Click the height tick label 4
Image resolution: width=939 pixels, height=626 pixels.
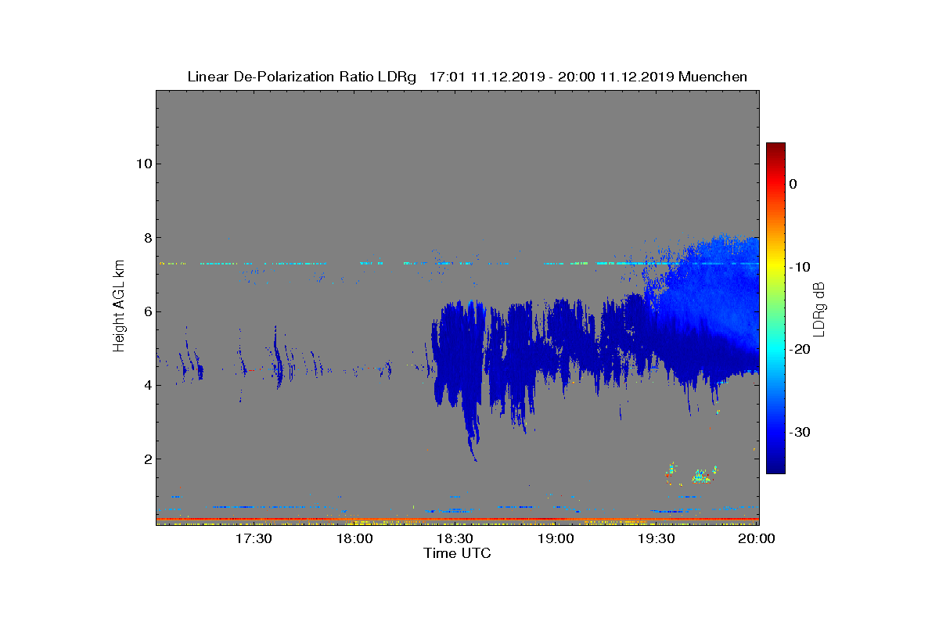click(147, 385)
